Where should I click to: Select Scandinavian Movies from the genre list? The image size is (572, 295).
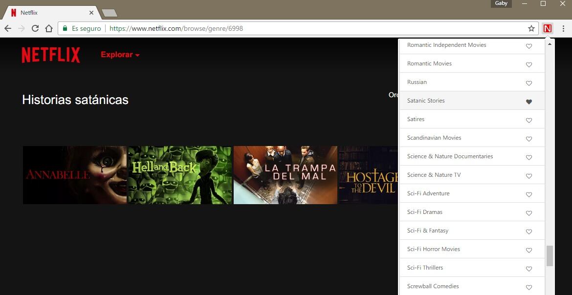[434, 138]
